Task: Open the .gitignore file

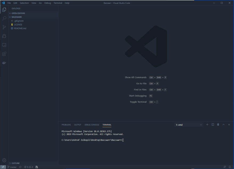Action: click(33, 21)
